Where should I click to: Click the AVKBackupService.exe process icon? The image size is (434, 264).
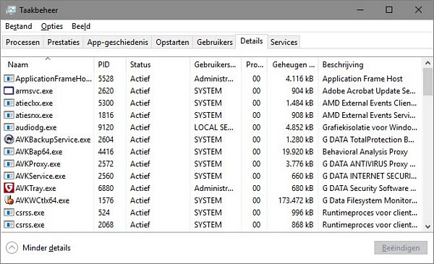pyautogui.click(x=9, y=139)
